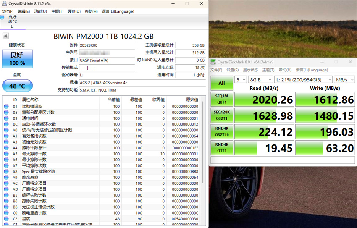Click the status orb for attribute AC

pyautogui.click(x=6, y=183)
